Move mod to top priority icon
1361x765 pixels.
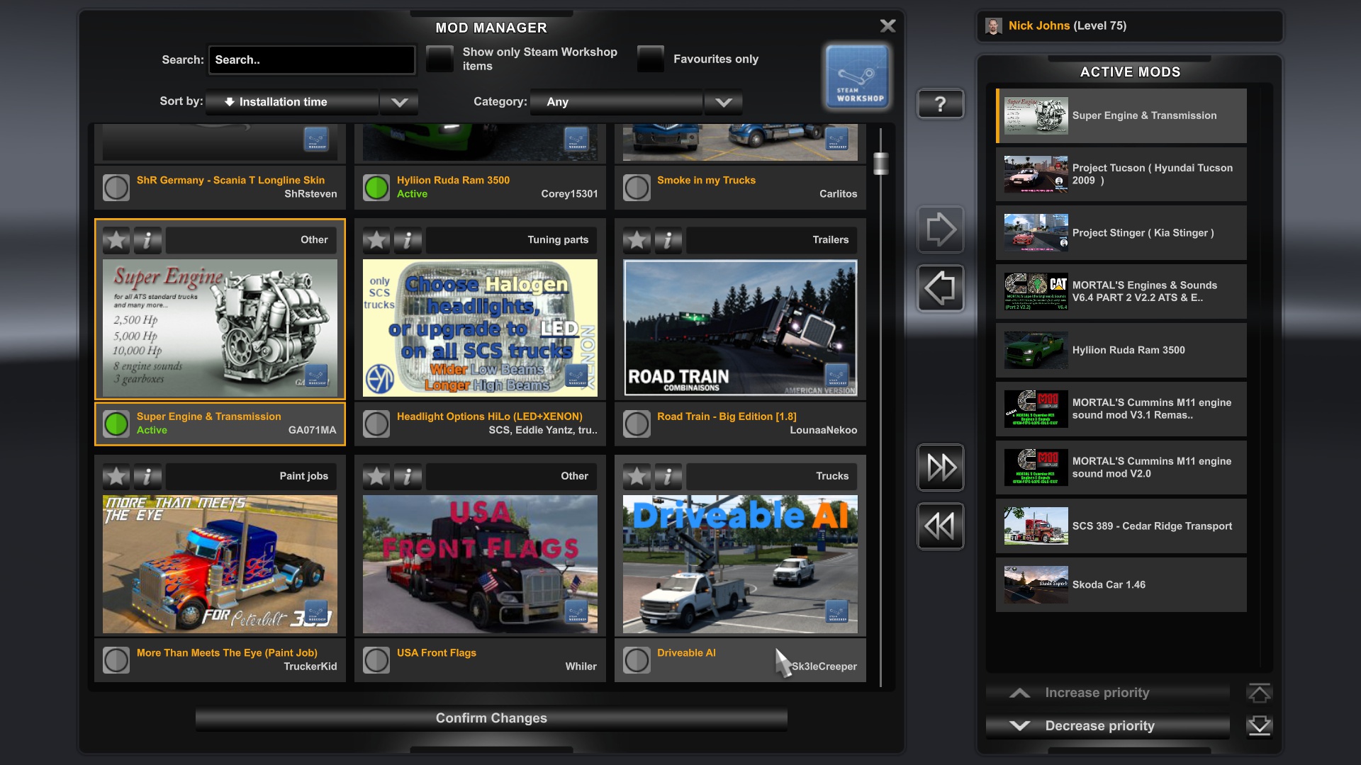pos(1259,693)
